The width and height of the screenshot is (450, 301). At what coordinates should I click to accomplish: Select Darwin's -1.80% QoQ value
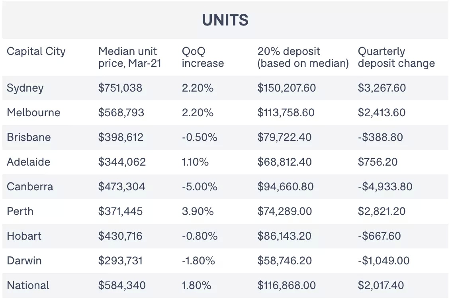click(198, 260)
